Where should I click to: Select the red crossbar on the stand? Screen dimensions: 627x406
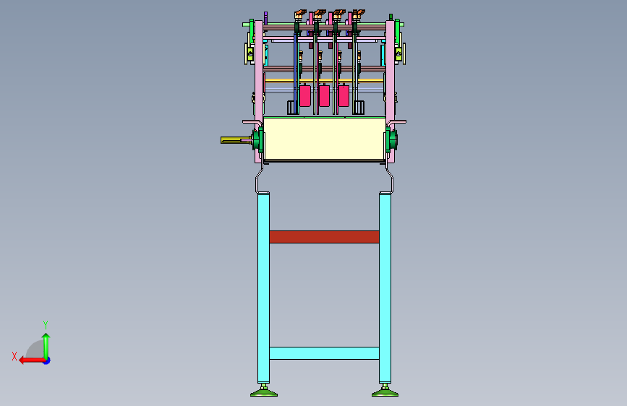click(x=324, y=237)
